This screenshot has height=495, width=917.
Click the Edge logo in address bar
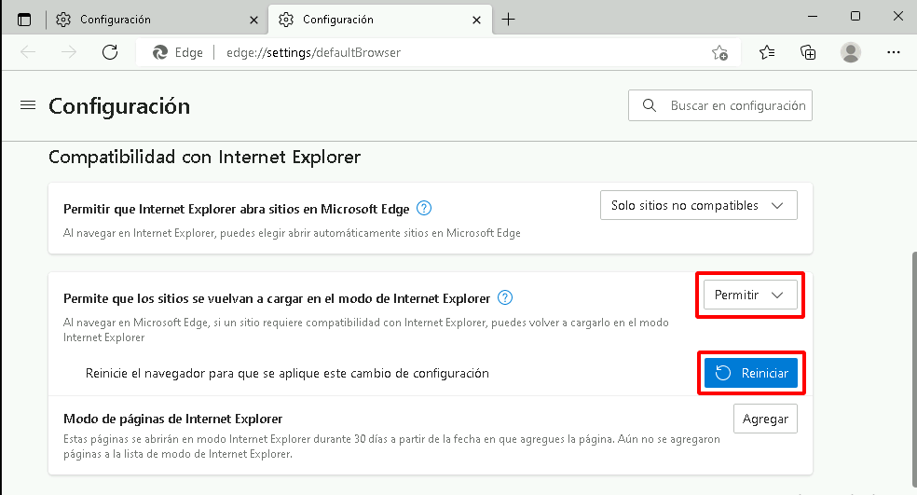click(x=160, y=52)
